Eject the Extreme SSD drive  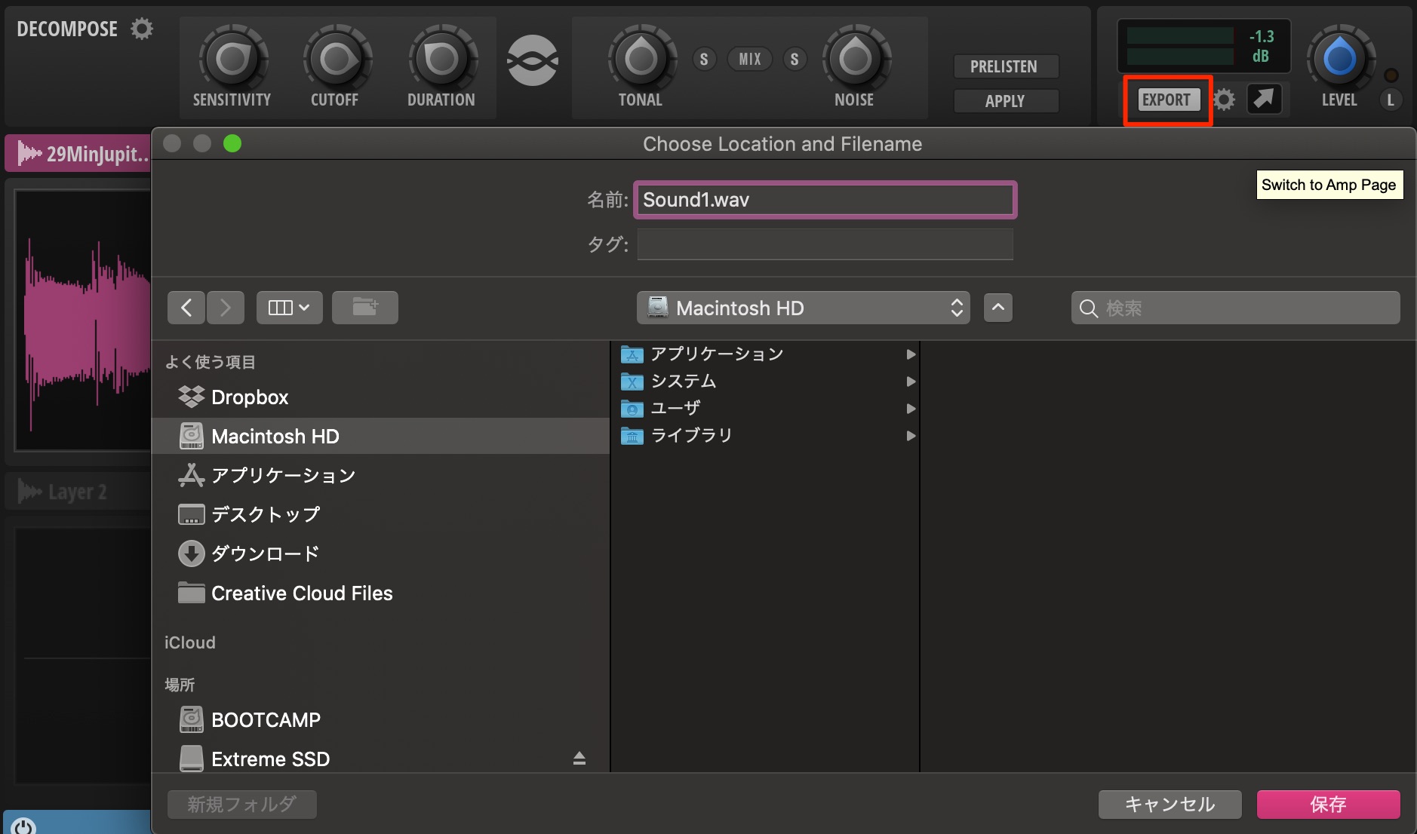[579, 759]
